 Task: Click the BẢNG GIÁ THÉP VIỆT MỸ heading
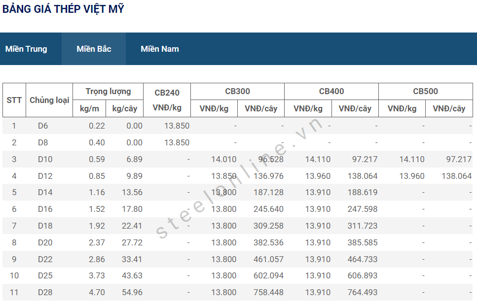pyautogui.click(x=63, y=9)
